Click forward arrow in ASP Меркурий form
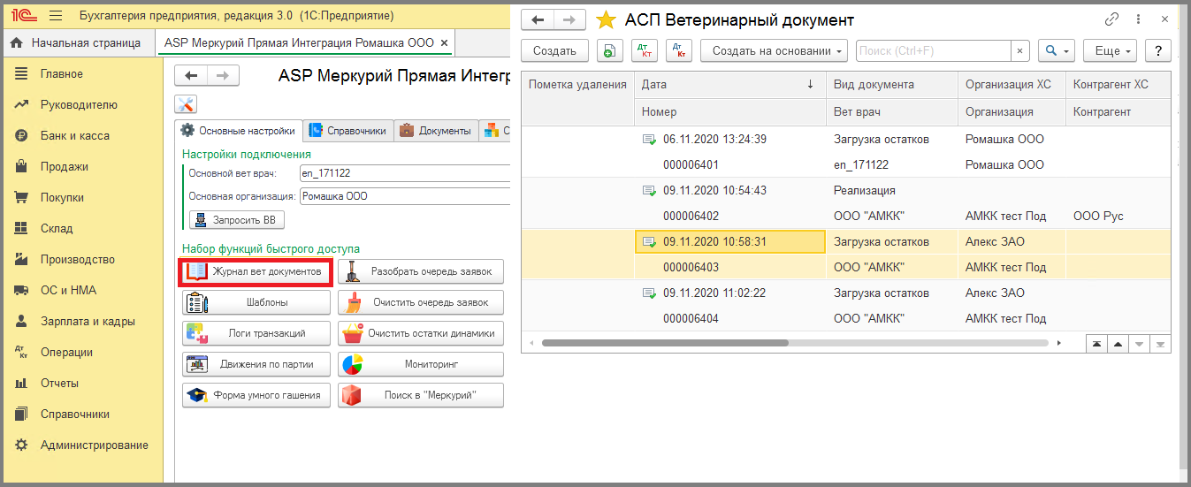Image resolution: width=1191 pixels, height=487 pixels. coord(223,76)
